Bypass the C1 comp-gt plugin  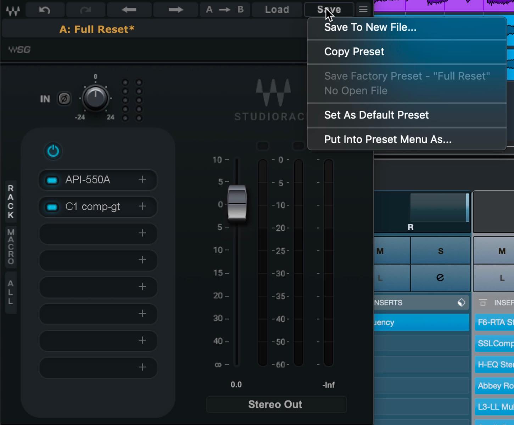point(52,207)
